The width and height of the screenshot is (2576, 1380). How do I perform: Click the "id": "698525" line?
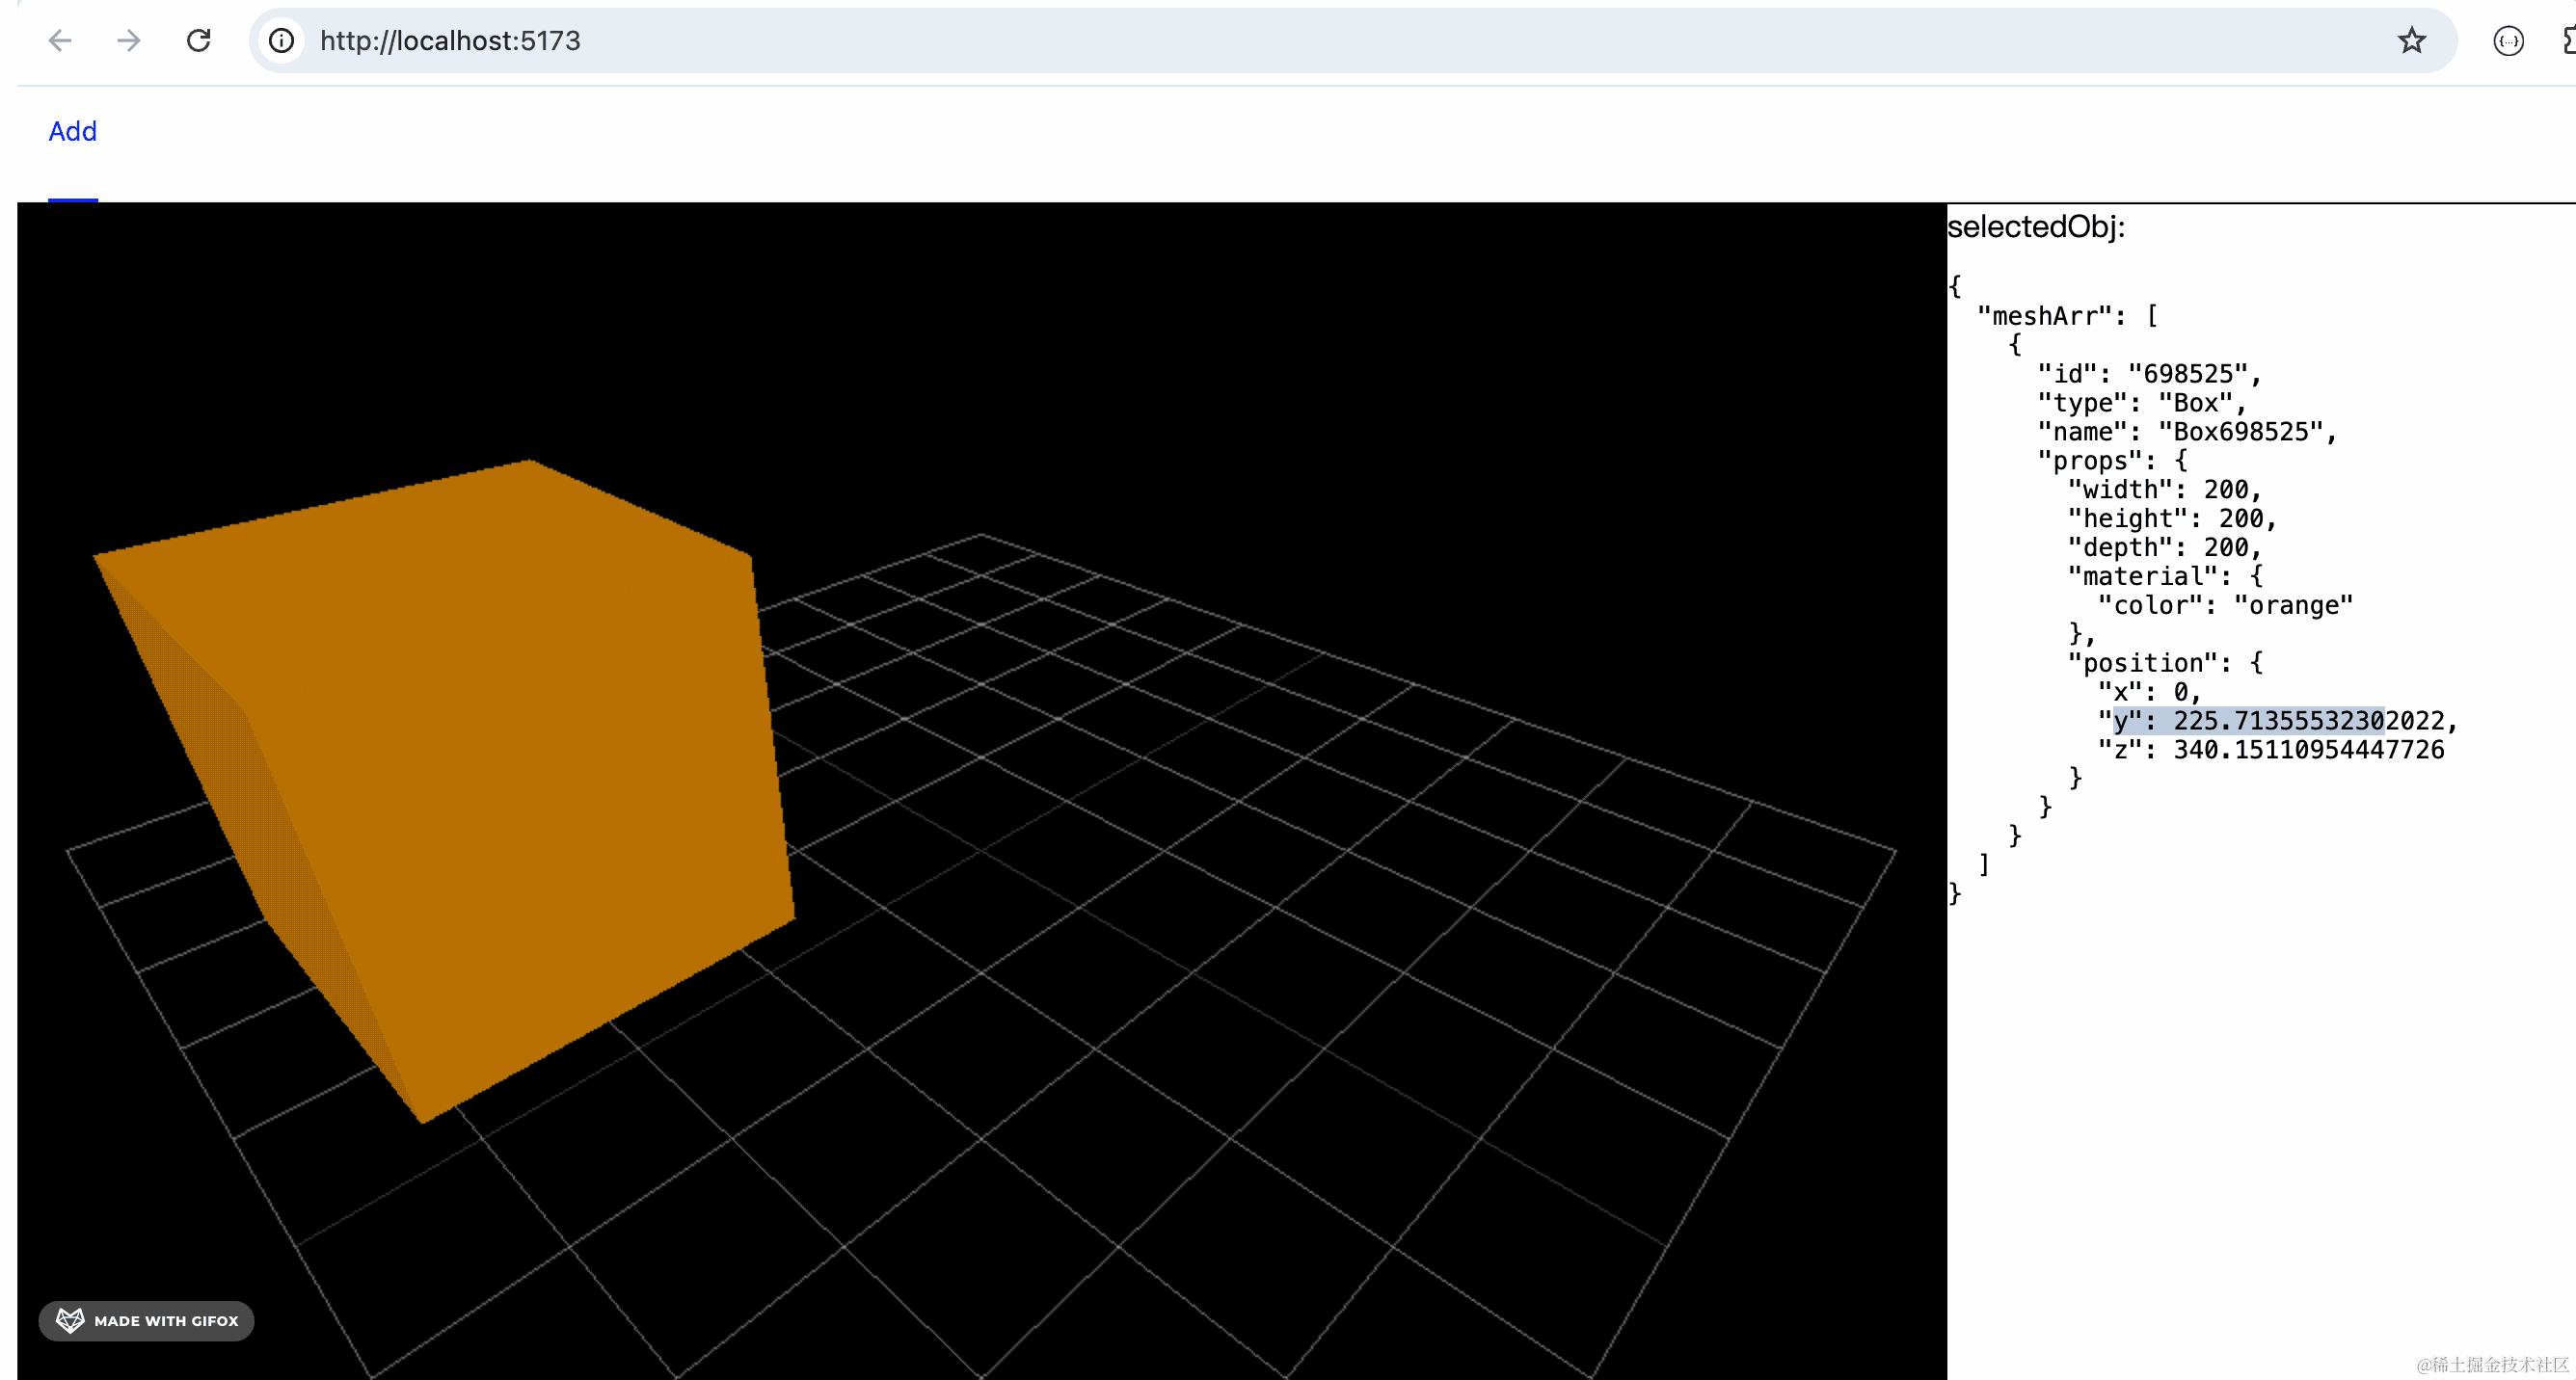pos(2149,374)
